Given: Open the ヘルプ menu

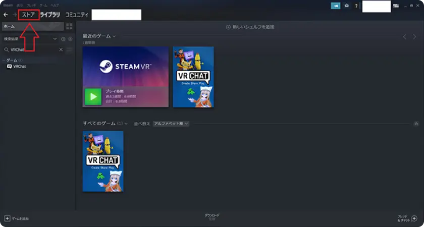Looking at the screenshot, I should [55, 6].
